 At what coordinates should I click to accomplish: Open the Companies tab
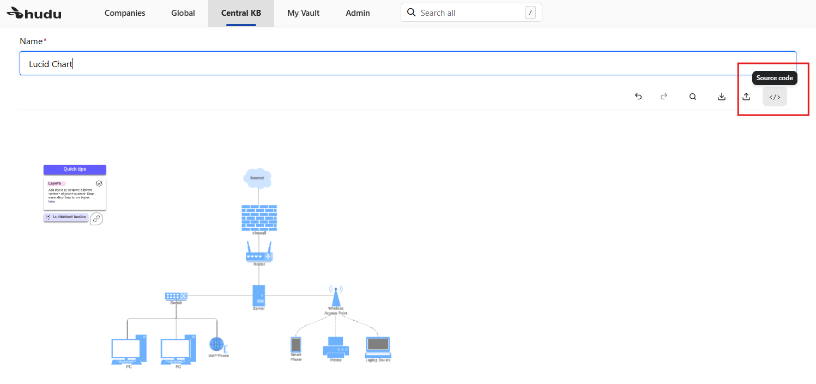[x=125, y=13]
